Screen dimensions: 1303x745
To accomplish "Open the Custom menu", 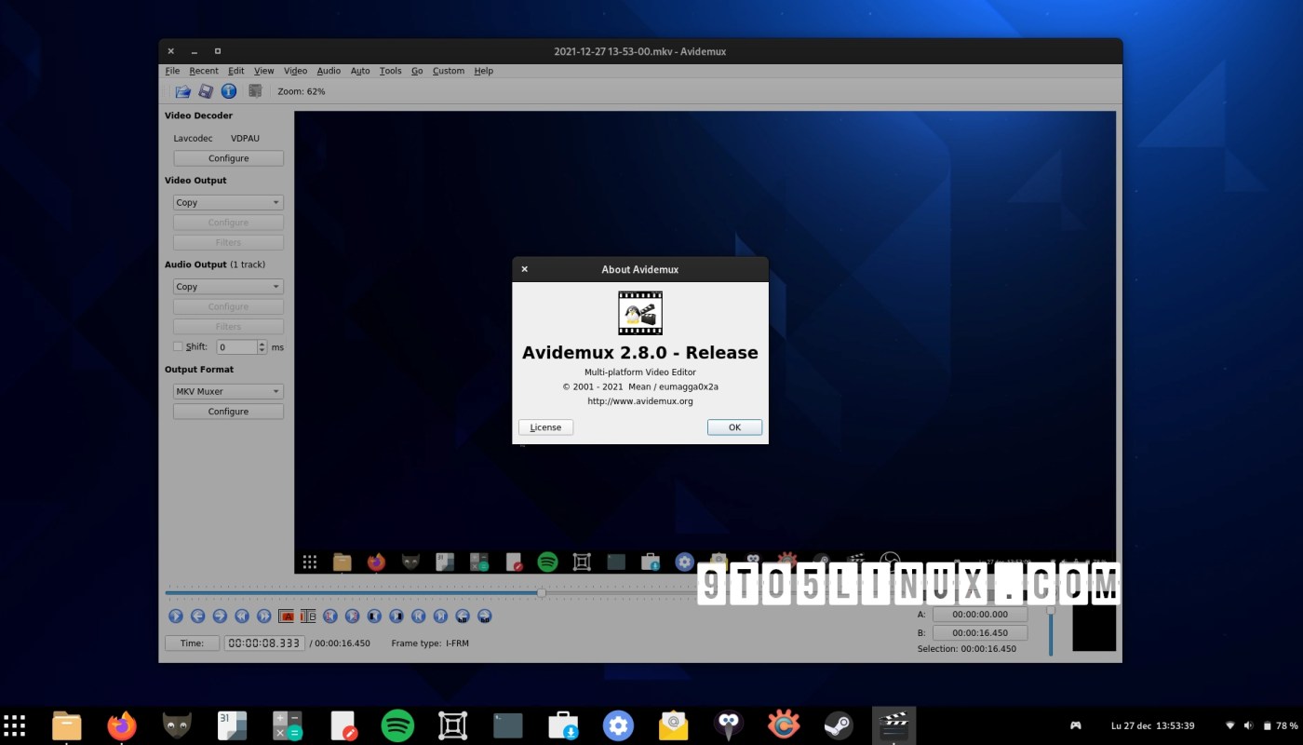I will (449, 71).
